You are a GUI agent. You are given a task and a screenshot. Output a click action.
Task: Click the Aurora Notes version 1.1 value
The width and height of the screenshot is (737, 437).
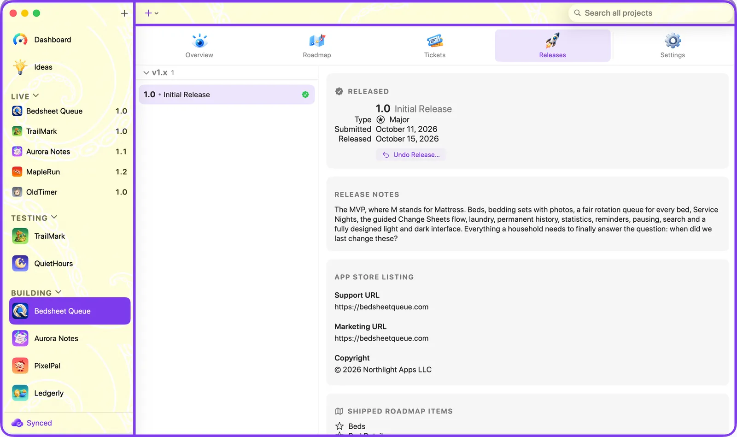[121, 152]
